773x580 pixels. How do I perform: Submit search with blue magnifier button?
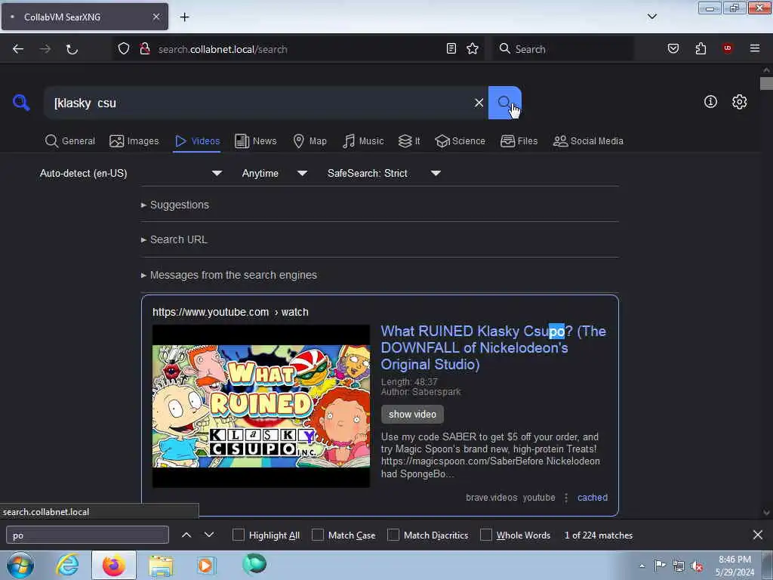coord(504,103)
